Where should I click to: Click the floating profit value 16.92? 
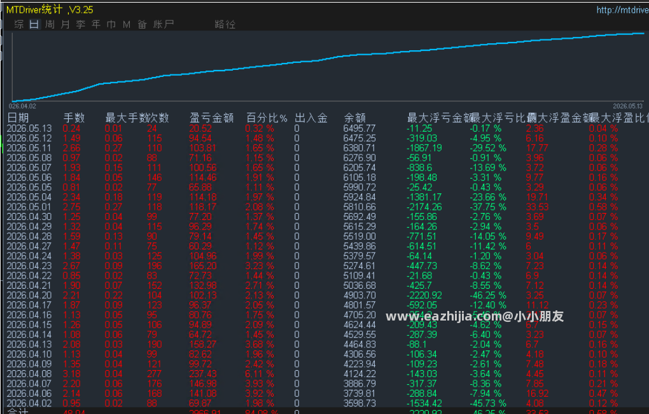[x=537, y=393]
